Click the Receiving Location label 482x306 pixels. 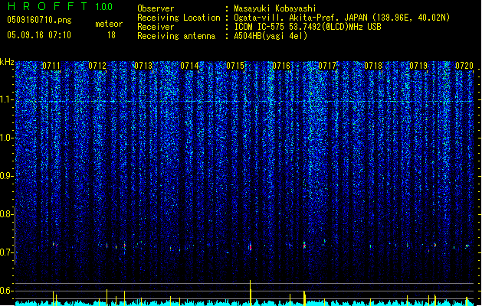(179, 18)
